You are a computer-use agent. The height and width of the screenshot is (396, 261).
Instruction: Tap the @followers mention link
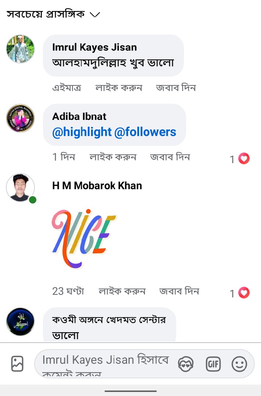point(145,132)
